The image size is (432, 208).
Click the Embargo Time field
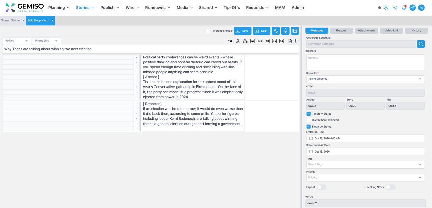pyautogui.click(x=366, y=138)
